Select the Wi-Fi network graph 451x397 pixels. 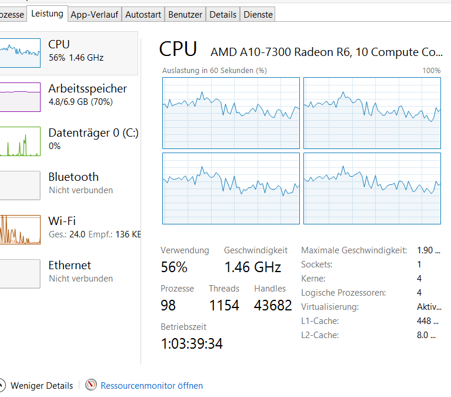click(x=20, y=230)
